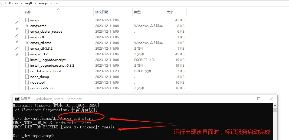Screen dimensions: 289x140
Task: Click the cmd prompt D:\0_dev\mqtt\emqx> line
Action: pyautogui.click(x=34, y=136)
